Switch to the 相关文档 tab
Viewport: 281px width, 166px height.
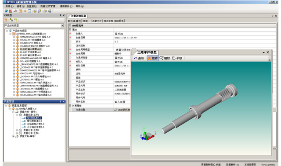click(x=108, y=21)
